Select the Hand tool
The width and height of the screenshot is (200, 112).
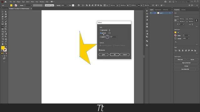tap(2, 44)
